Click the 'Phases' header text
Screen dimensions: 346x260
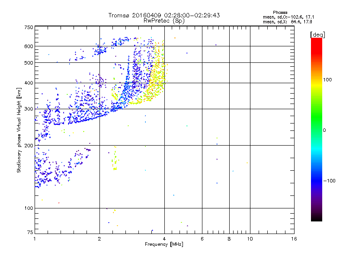pyautogui.click(x=280, y=13)
